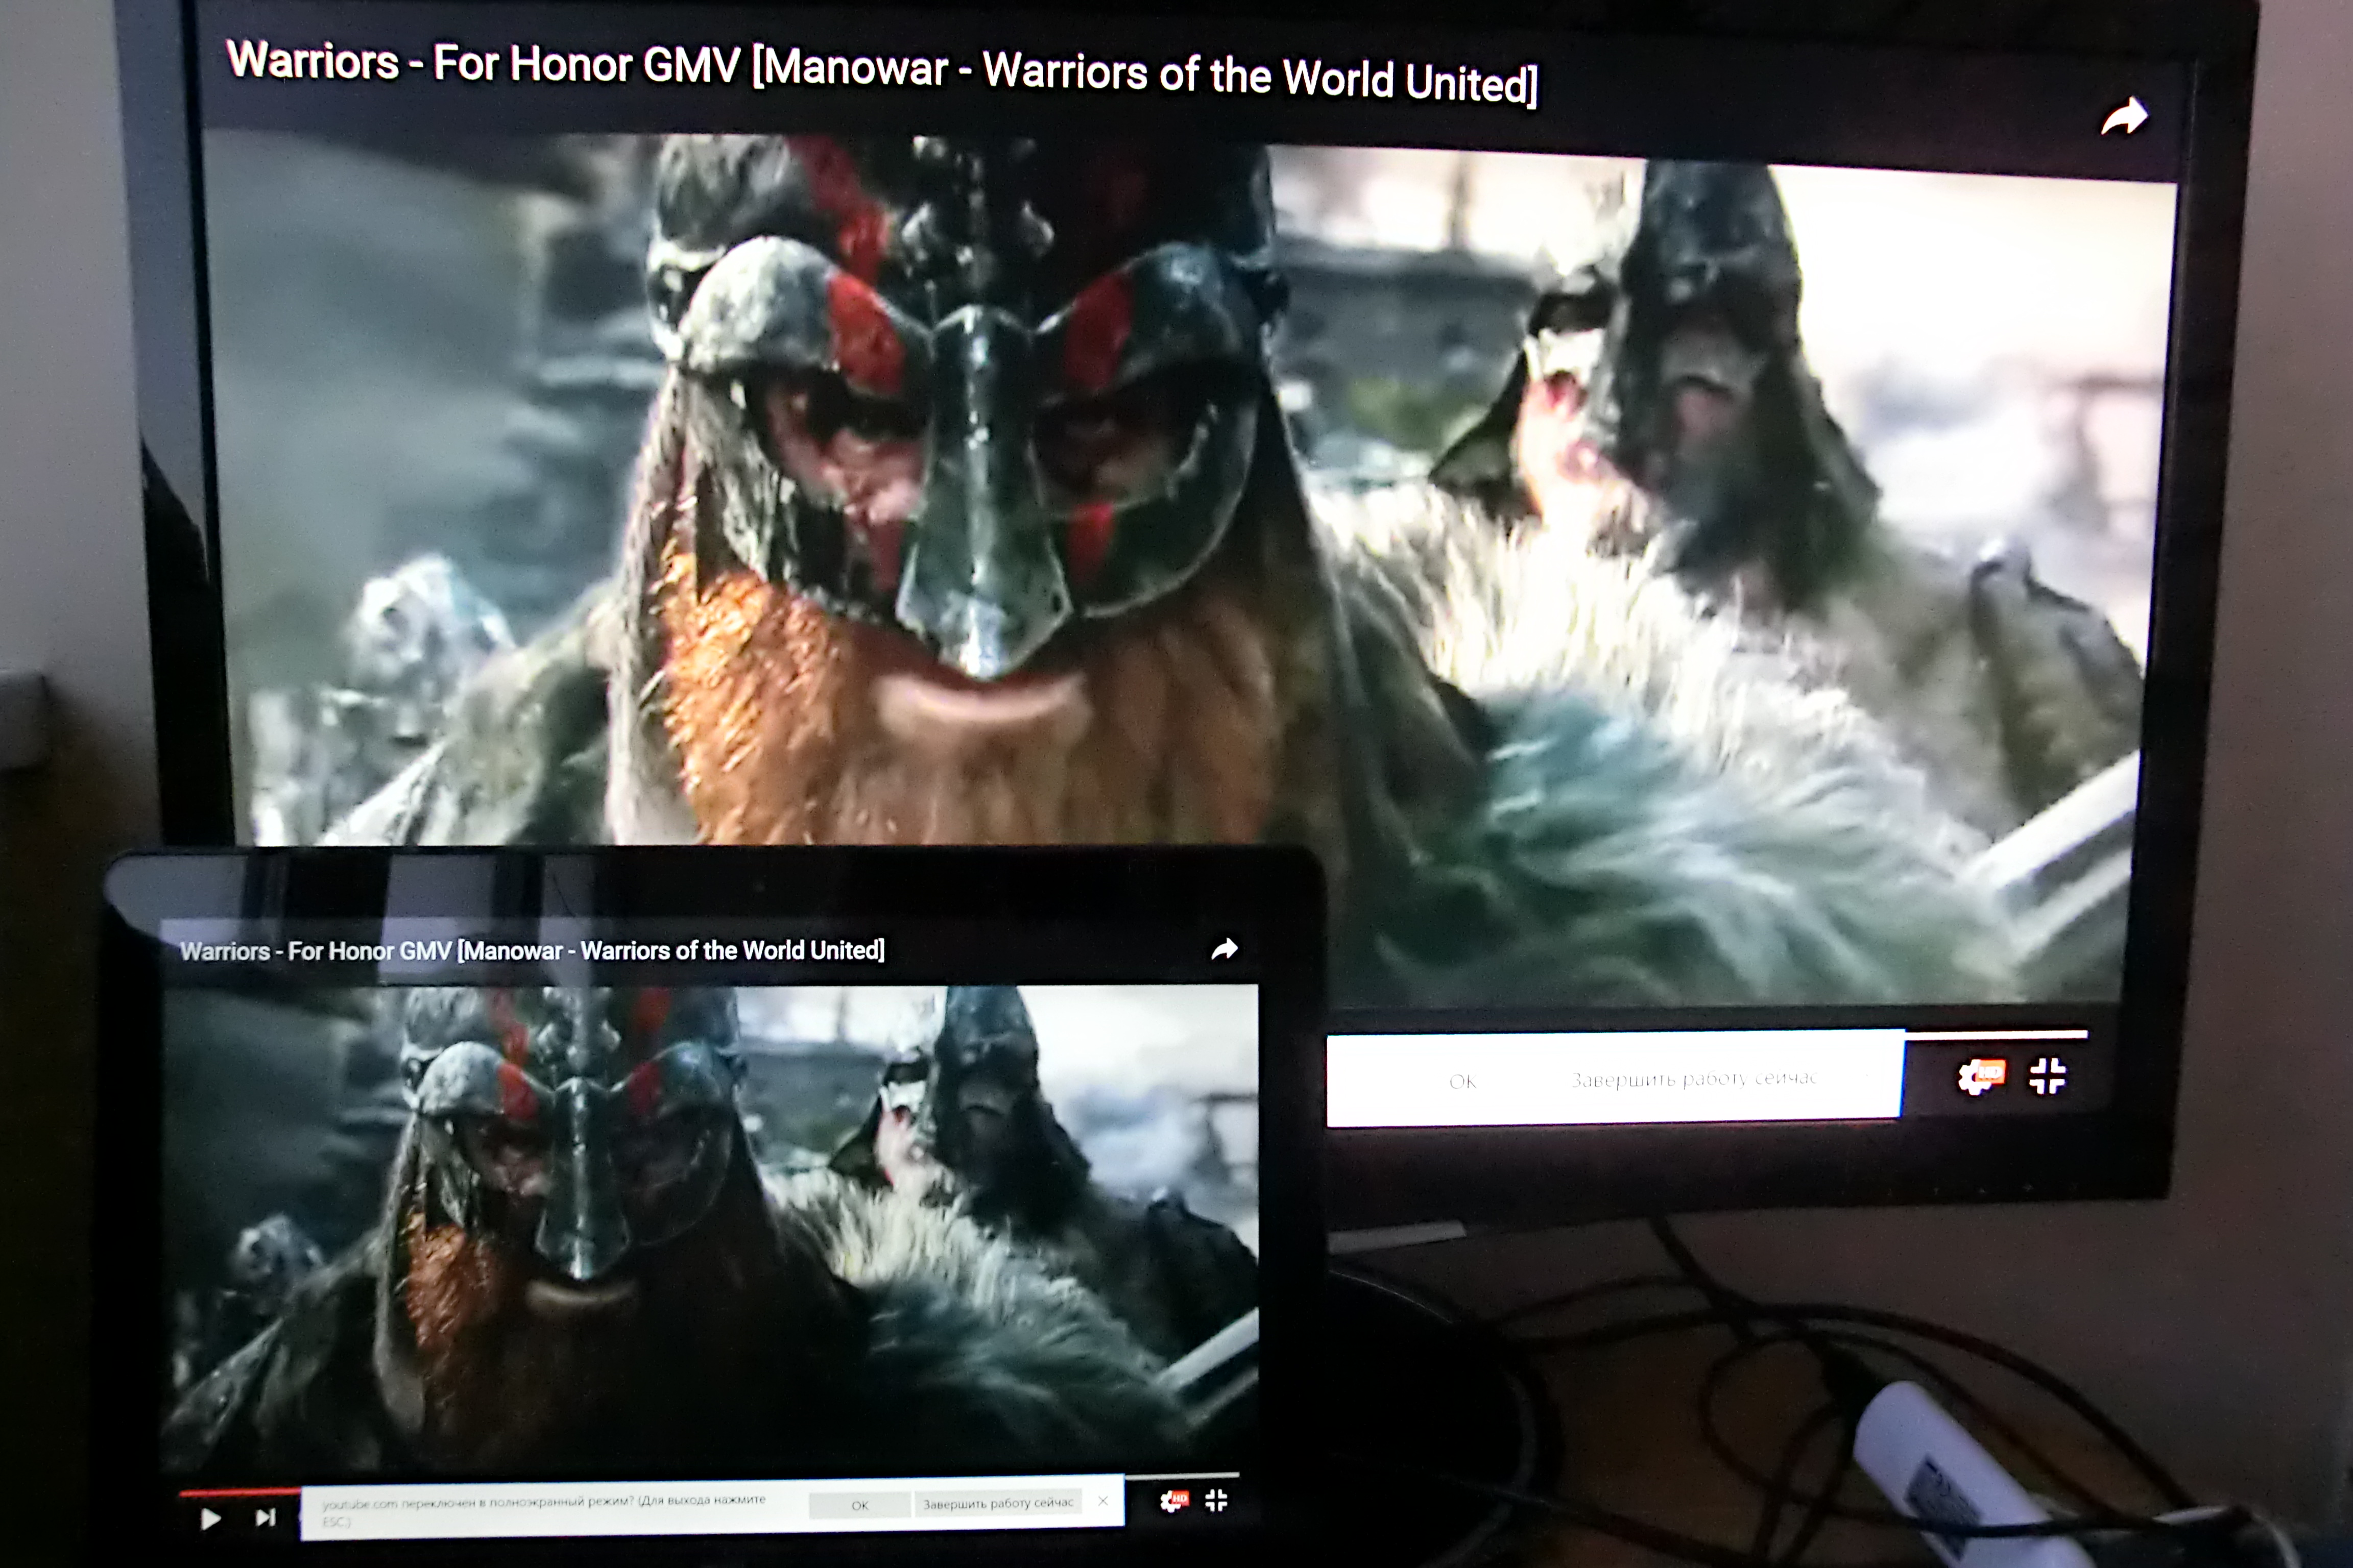
Task: Play the video on the laptop
Action: [x=211, y=1519]
